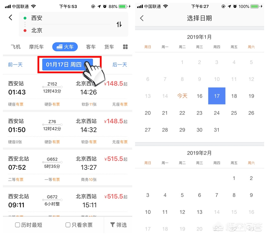Pick 今天 in the calendar
This screenshot has width=267, height=236.
[x=182, y=96]
